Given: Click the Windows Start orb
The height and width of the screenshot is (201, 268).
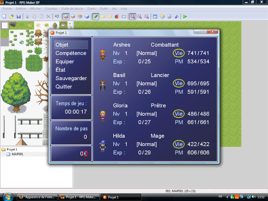Looking at the screenshot, I should tap(7, 197).
